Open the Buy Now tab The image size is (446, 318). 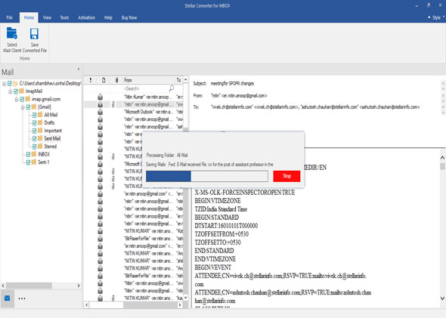point(129,17)
